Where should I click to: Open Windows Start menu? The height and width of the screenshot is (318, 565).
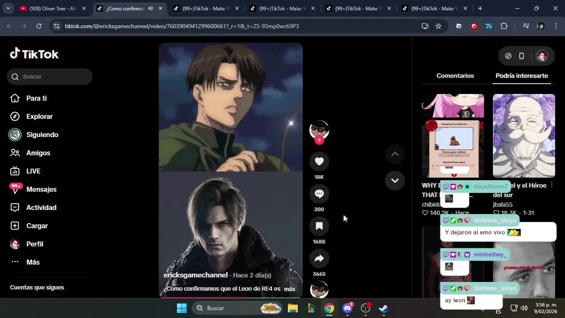[182, 308]
